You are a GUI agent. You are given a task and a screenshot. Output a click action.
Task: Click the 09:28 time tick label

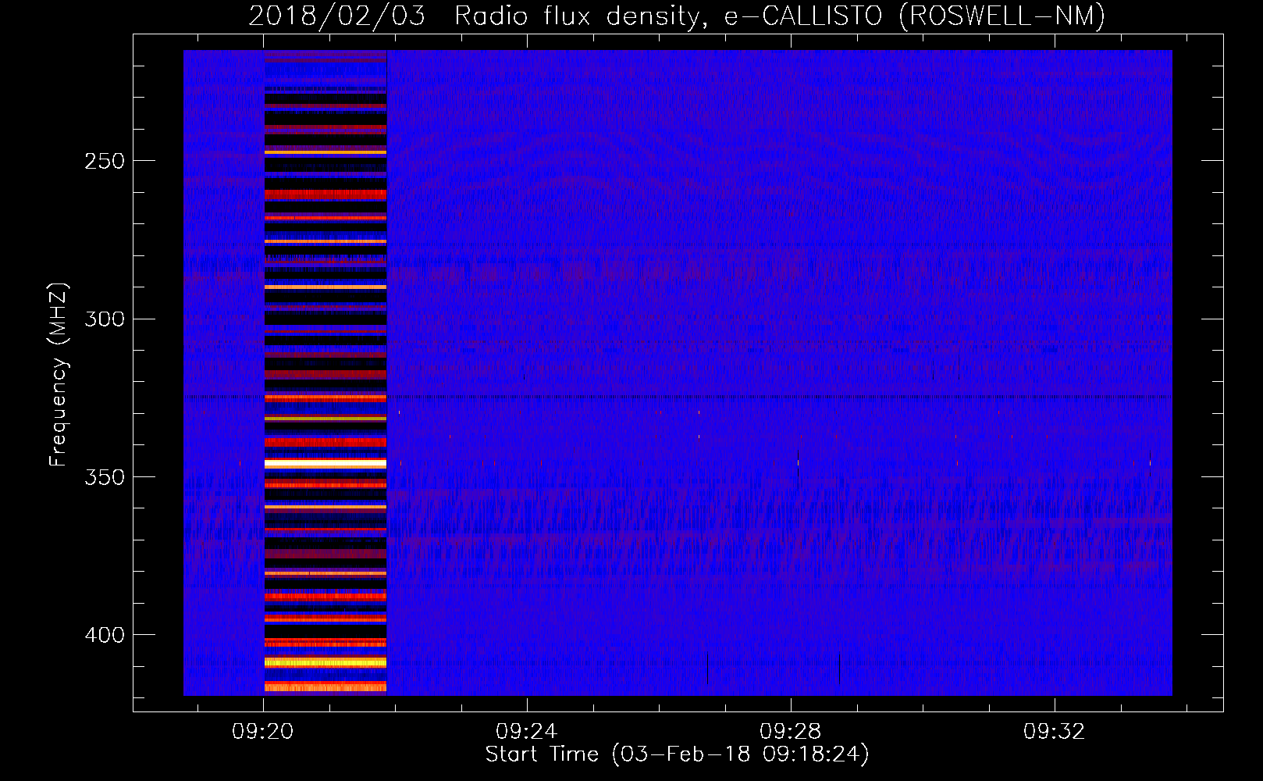791,731
